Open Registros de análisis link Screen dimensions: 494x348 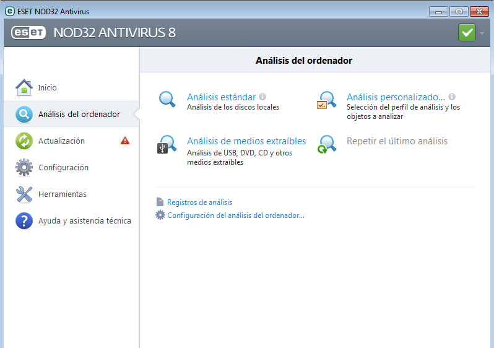[199, 202]
